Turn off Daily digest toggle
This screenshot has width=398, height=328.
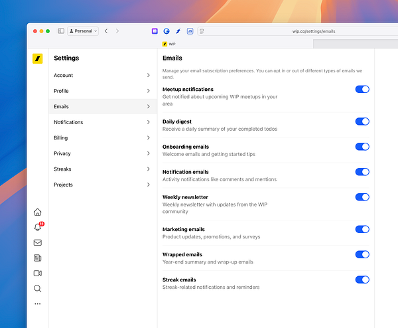click(x=362, y=122)
